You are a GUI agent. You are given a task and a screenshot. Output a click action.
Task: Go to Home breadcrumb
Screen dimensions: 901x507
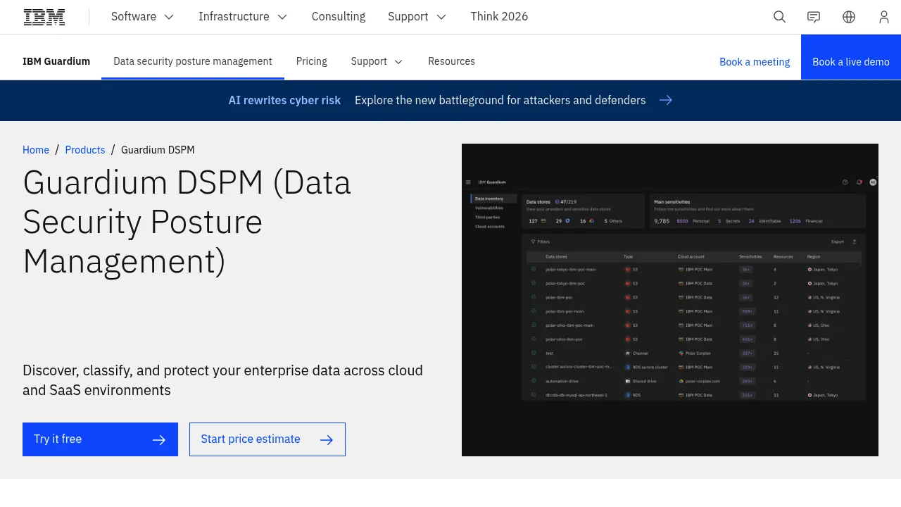pos(36,150)
